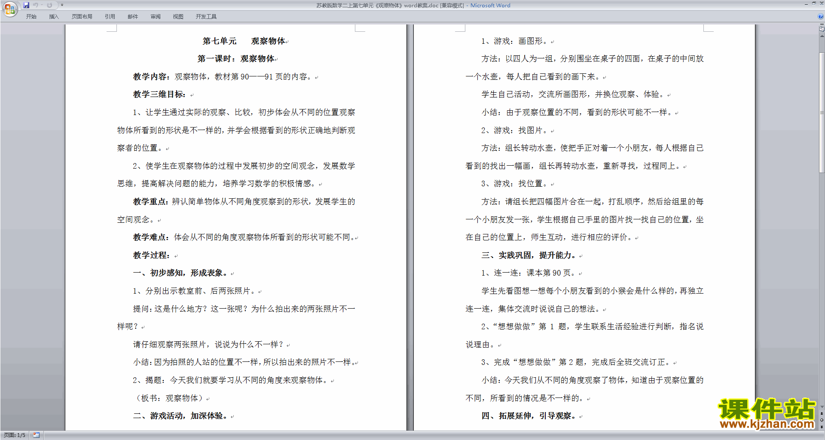The image size is (825, 440).
Task: Click the 页面: 1/5 page indicator
Action: pyautogui.click(x=14, y=435)
